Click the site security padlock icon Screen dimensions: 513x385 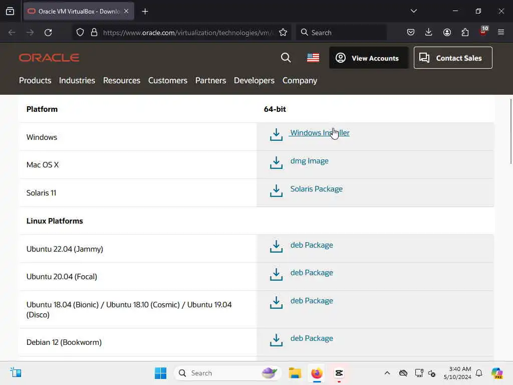click(94, 33)
